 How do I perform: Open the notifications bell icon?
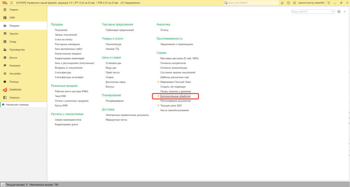click(x=282, y=3)
